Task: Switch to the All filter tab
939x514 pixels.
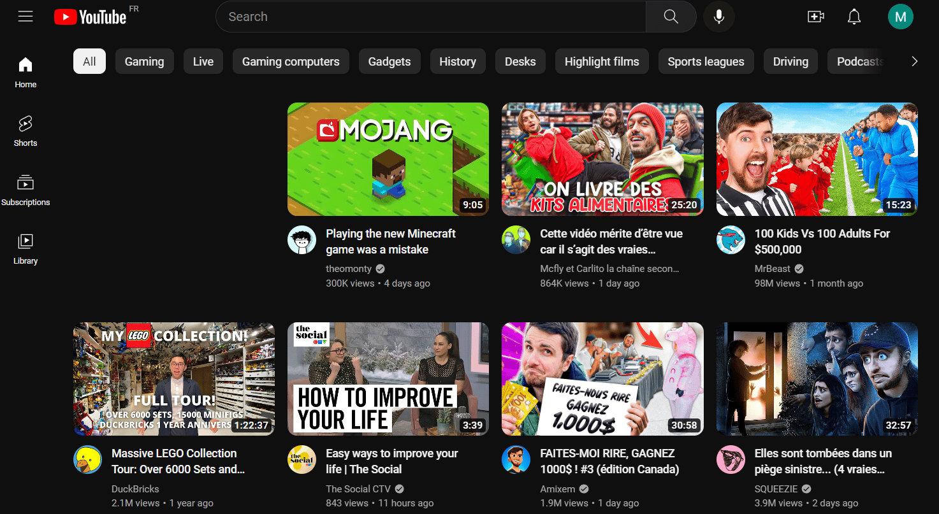Action: [89, 61]
